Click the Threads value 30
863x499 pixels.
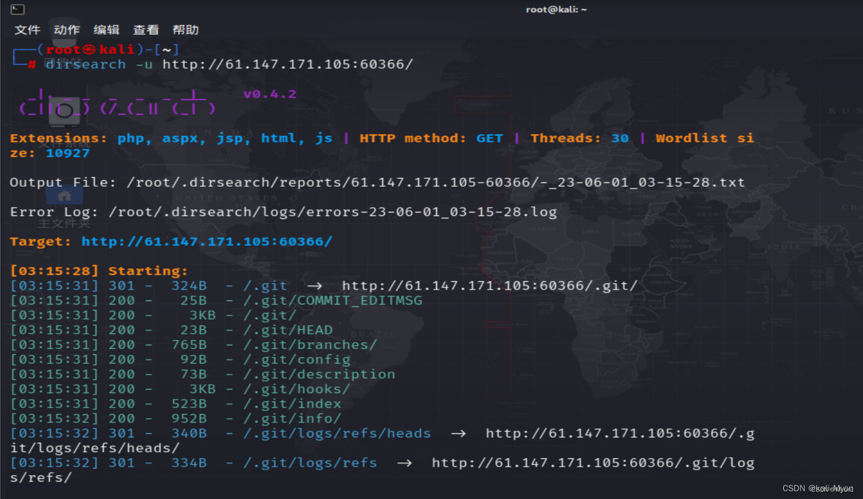click(x=620, y=138)
